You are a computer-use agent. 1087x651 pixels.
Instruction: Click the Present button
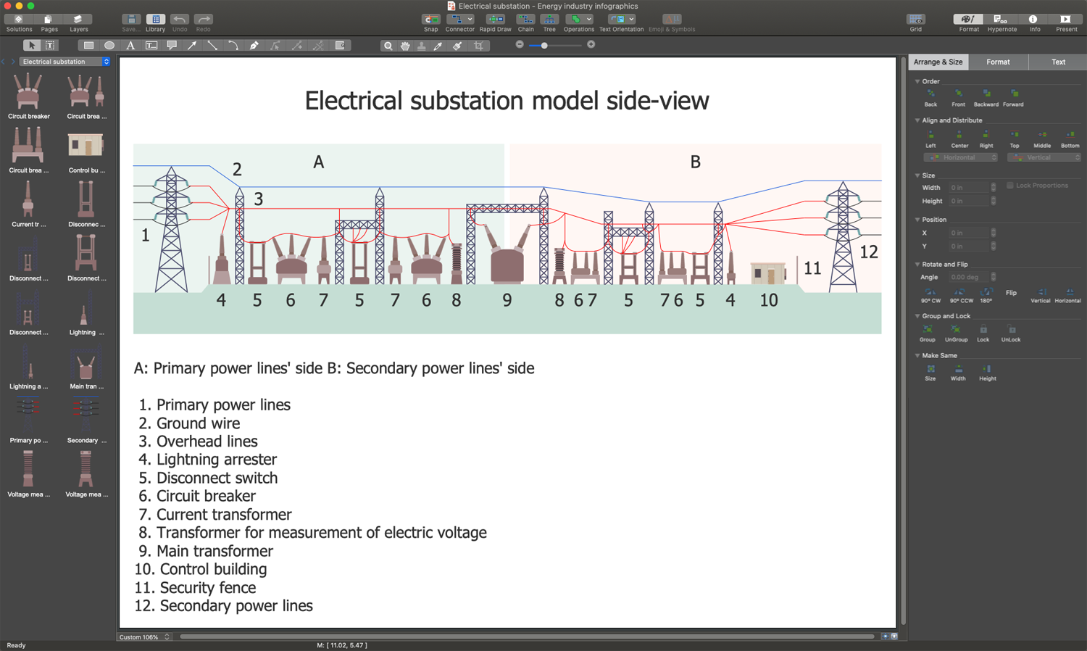1066,23
